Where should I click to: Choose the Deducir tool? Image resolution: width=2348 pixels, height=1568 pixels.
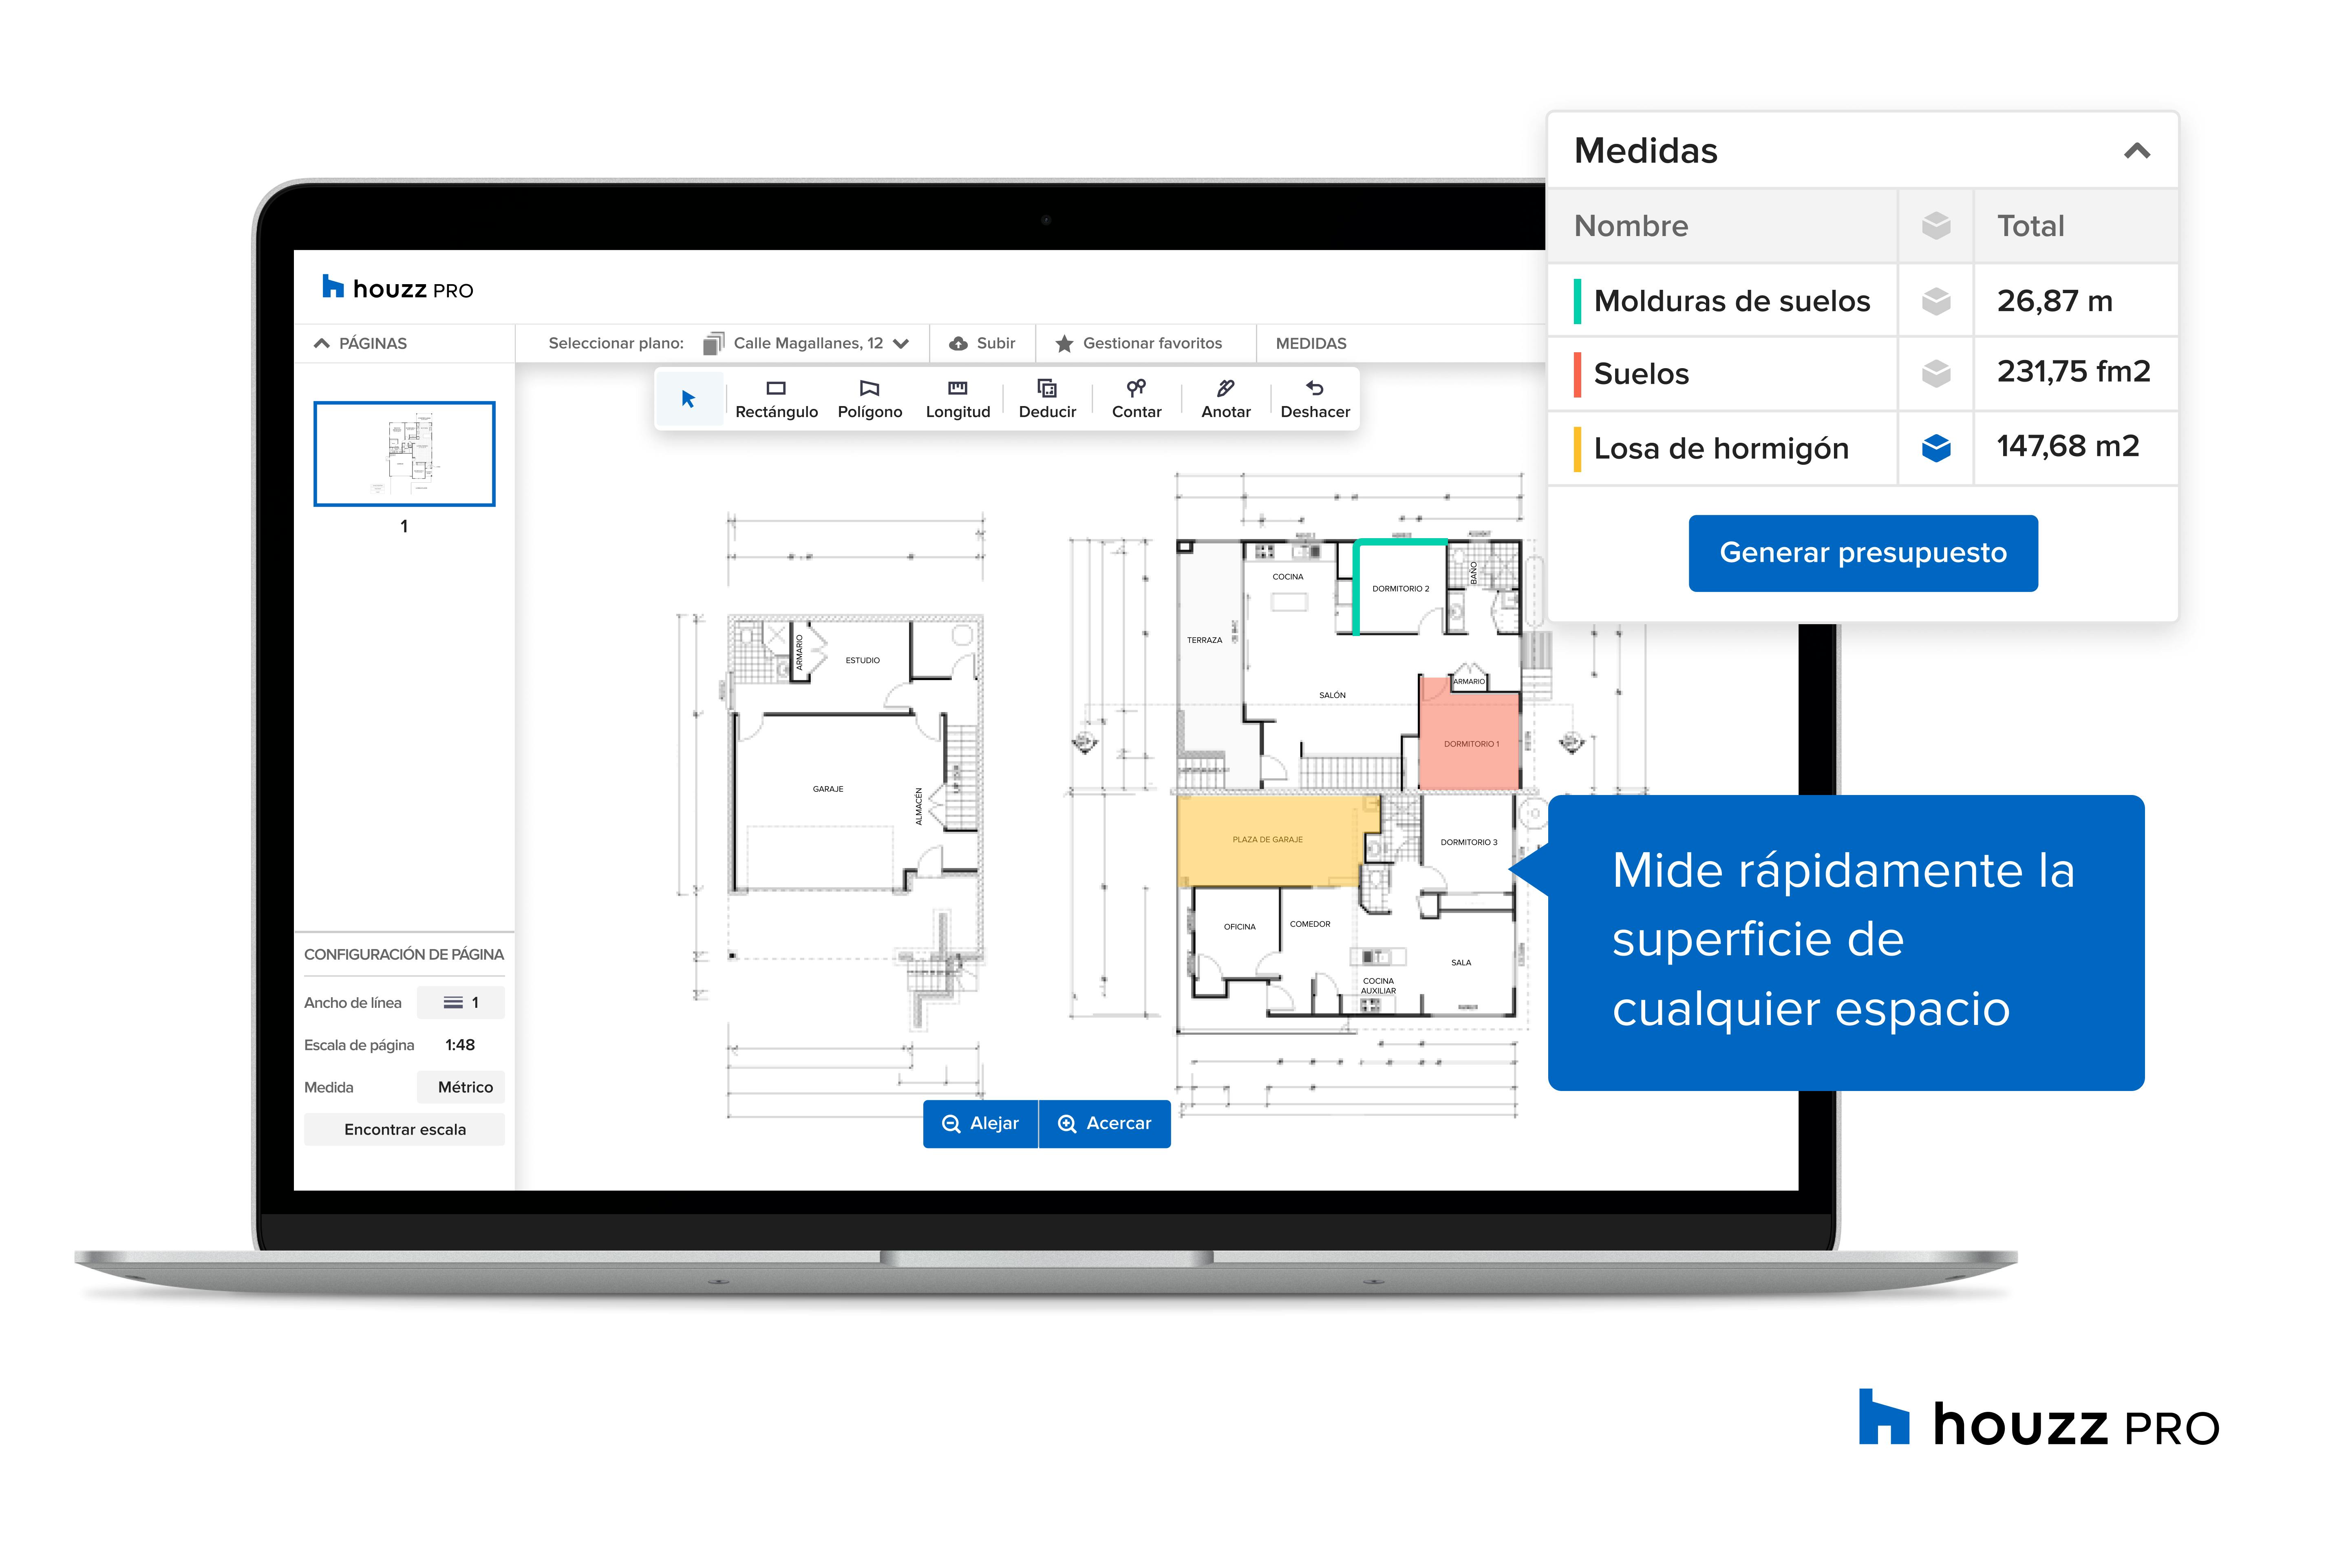coord(1046,398)
